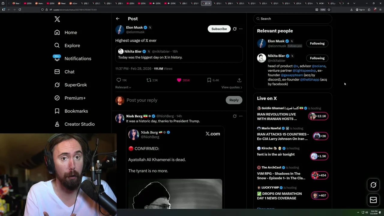Image resolution: width=384 pixels, height=216 pixels.
Task: Open more options on Nioh Berg's reply
Action: tap(241, 116)
